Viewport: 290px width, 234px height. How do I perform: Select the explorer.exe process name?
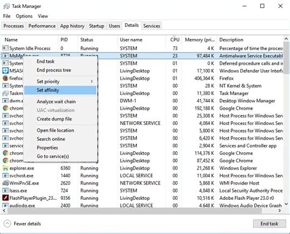tap(22, 168)
